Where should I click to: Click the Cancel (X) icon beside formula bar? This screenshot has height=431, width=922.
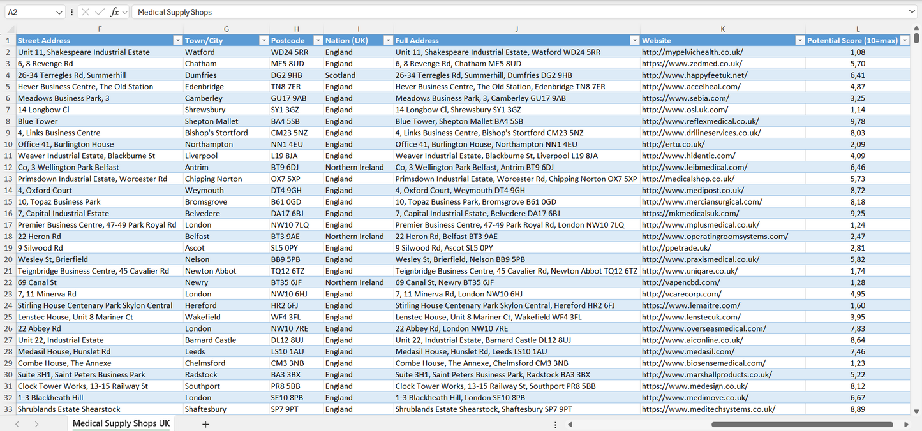pos(86,12)
